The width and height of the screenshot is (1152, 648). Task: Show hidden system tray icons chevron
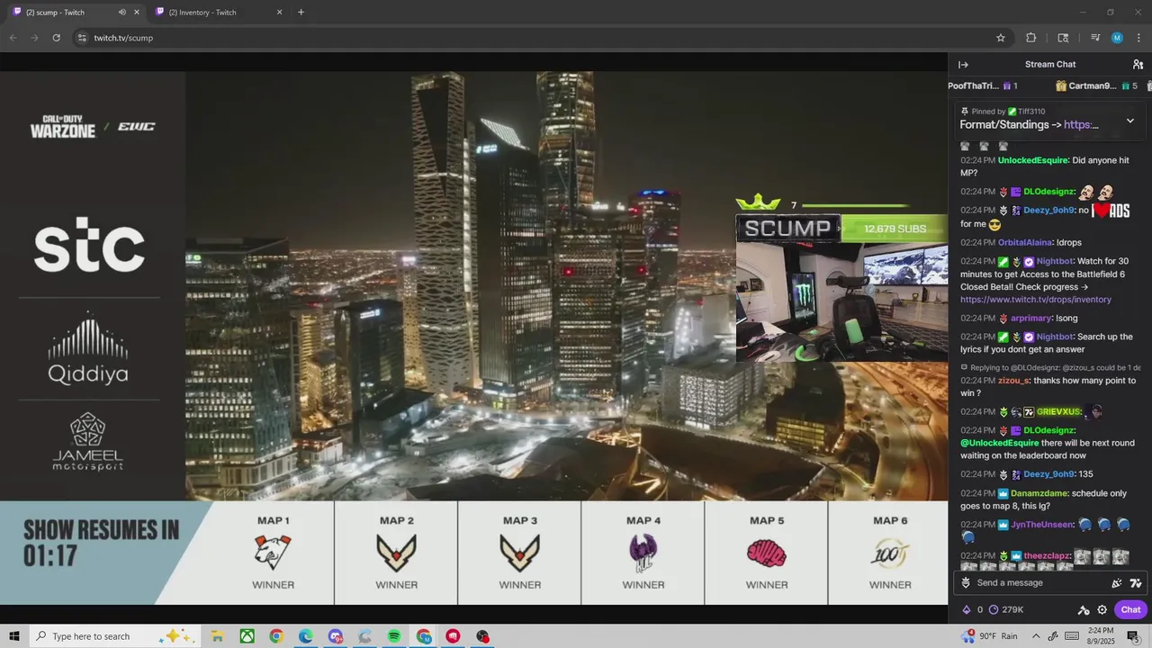coord(1036,636)
